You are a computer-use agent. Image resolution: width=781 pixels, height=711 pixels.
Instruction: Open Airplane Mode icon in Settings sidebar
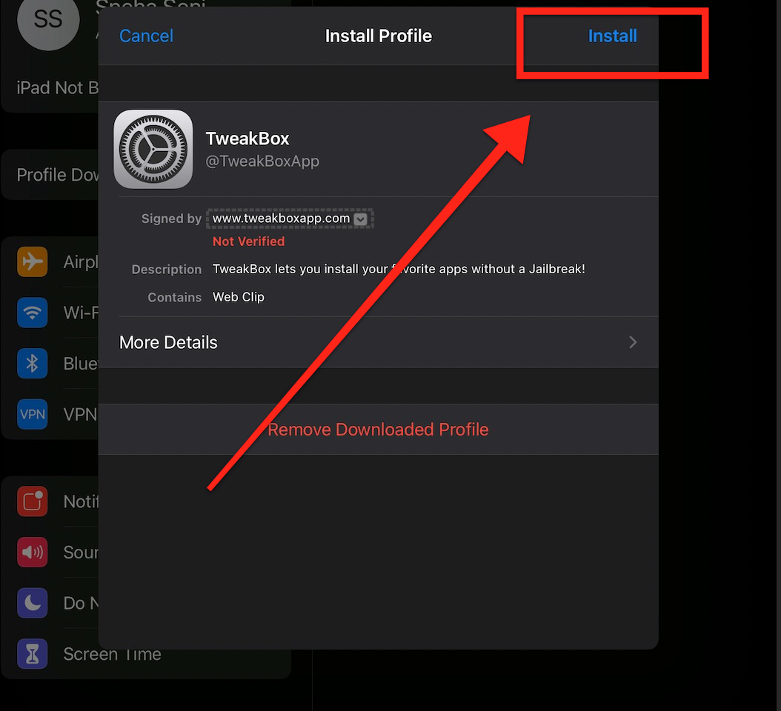click(x=33, y=261)
